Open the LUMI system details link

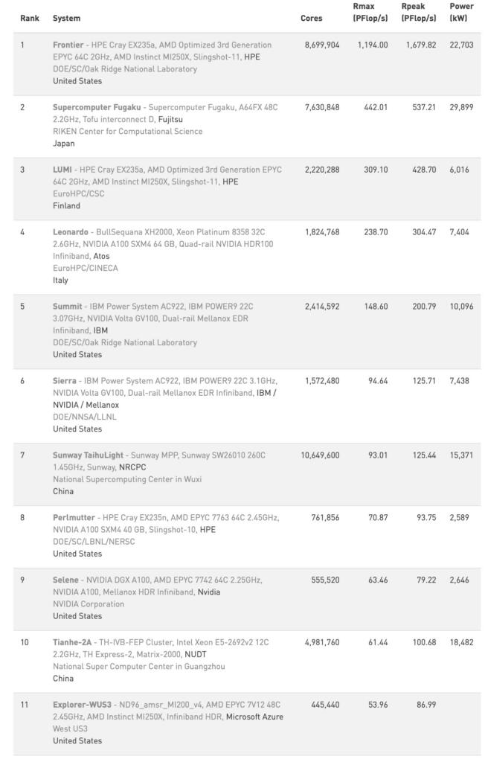coord(63,170)
